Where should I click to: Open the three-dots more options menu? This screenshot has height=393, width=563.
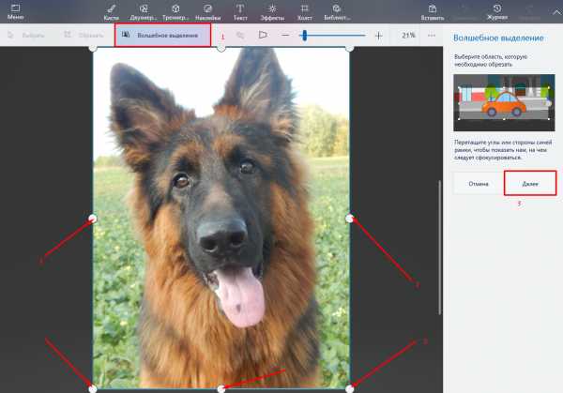tap(432, 36)
